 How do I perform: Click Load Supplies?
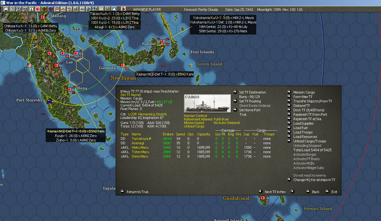coord(303,123)
